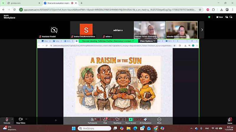Expand audio options arrow next to Unmute
Screen dimensions: 236x132
click(x=12, y=119)
